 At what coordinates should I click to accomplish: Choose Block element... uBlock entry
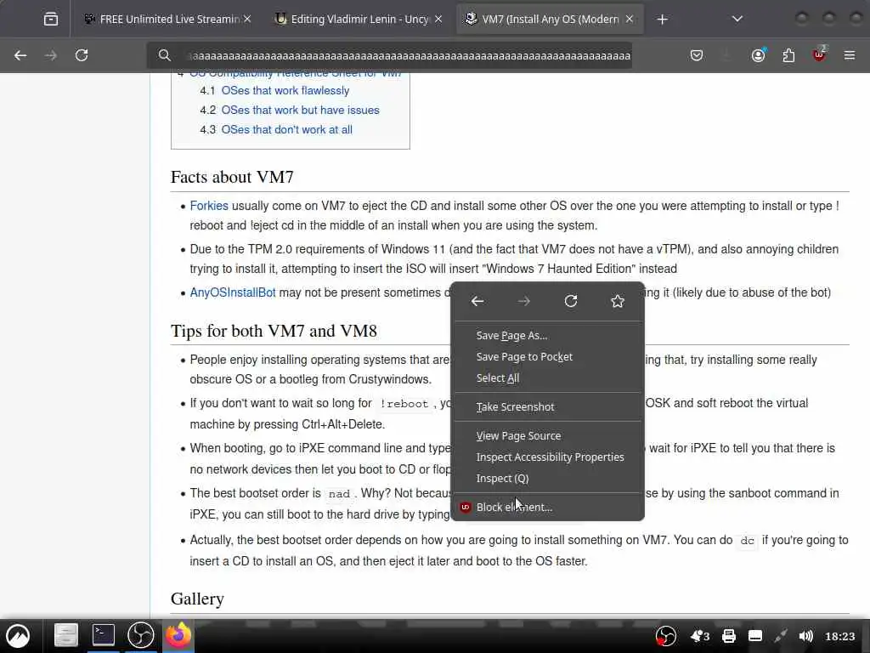(548, 507)
